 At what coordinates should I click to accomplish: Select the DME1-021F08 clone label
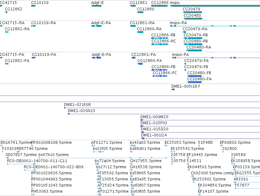pos(77,105)
